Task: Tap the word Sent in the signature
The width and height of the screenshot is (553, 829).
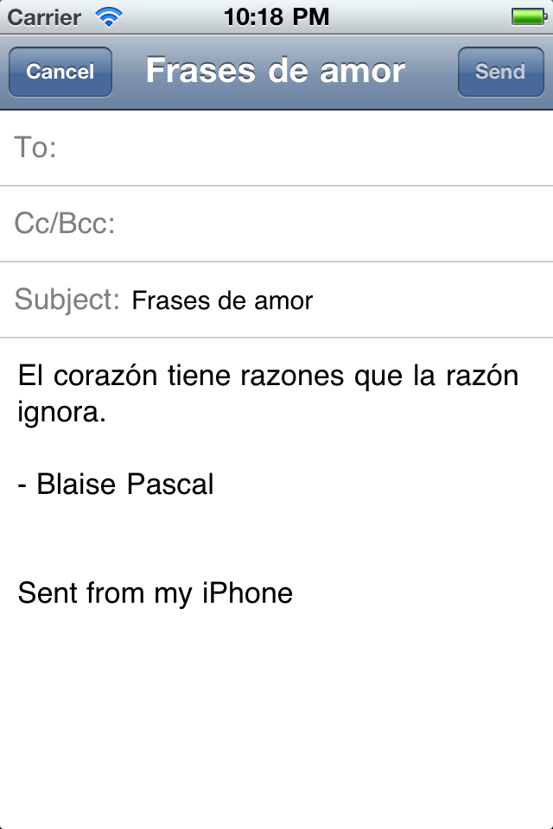Action: [x=48, y=593]
